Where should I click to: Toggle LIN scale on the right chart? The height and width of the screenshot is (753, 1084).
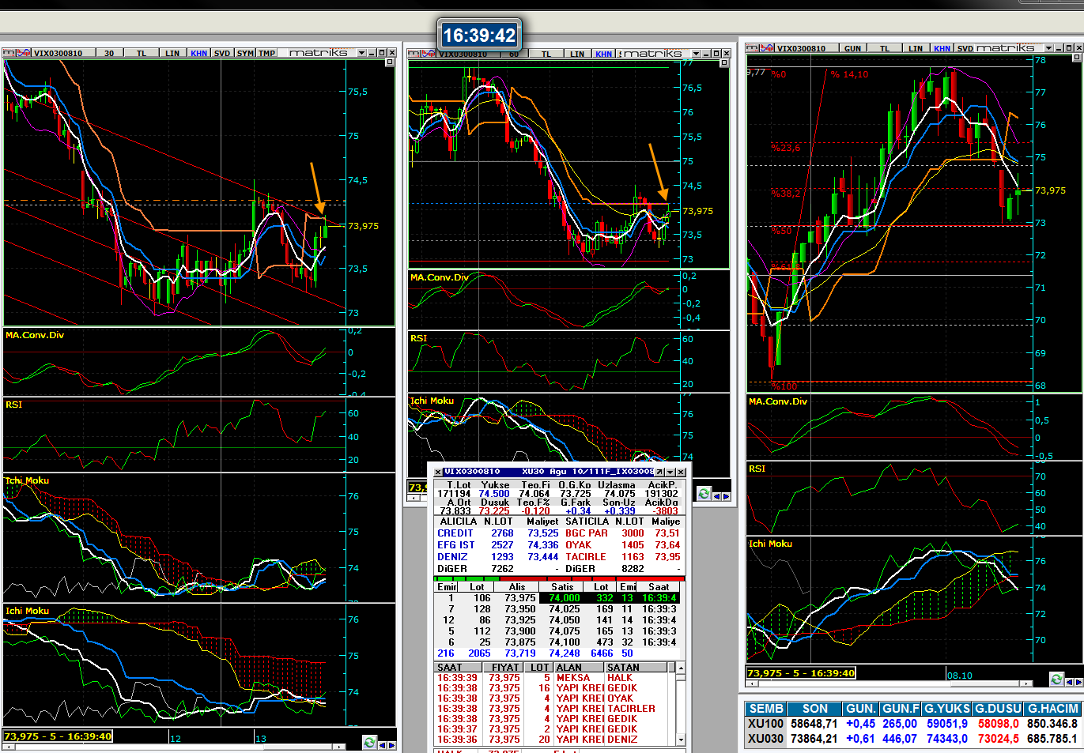pyautogui.click(x=915, y=48)
